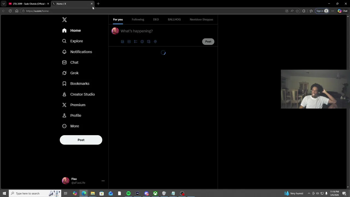Switch to the For you tab
Screen dimensions: 350x197
(118, 19)
